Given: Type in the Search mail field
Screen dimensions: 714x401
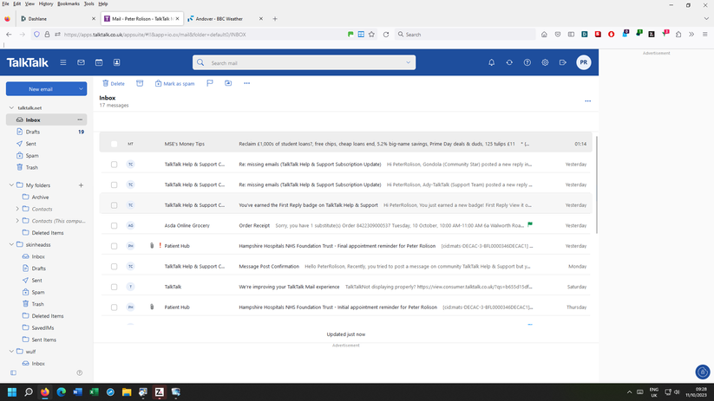Looking at the screenshot, I should pos(304,62).
